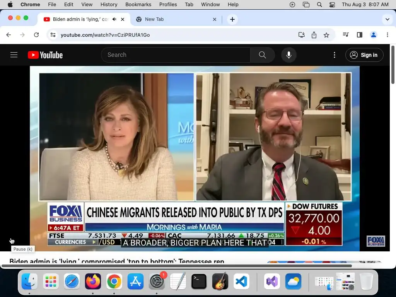Open the Profiles menu
Viewport: 396px width, 297px height.
[x=168, y=4]
